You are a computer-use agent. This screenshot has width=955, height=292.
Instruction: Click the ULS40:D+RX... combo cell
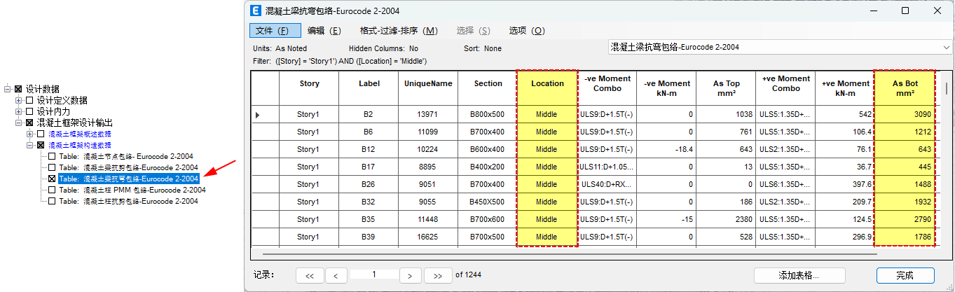607,184
